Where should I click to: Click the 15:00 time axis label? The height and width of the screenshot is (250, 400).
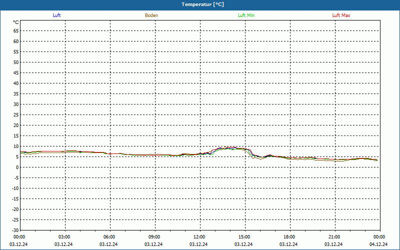point(245,237)
